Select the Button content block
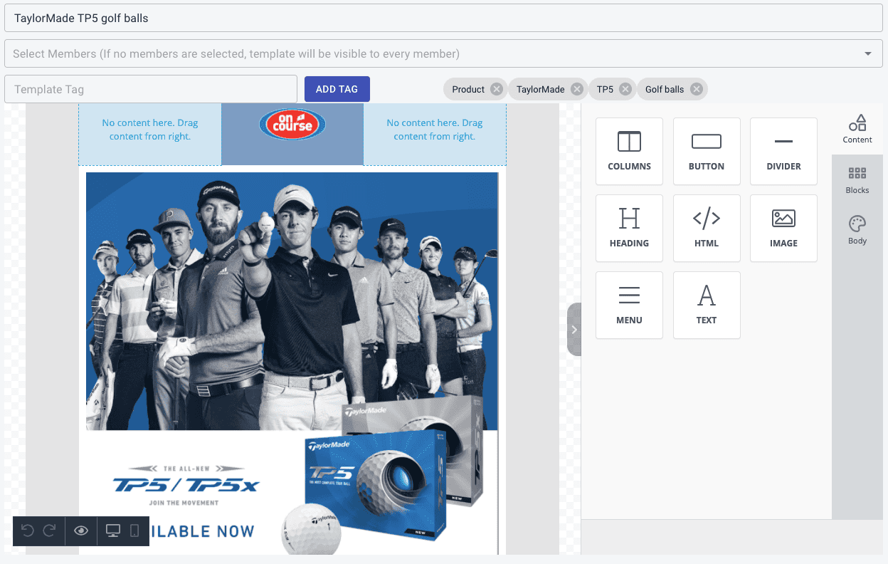 pos(707,151)
